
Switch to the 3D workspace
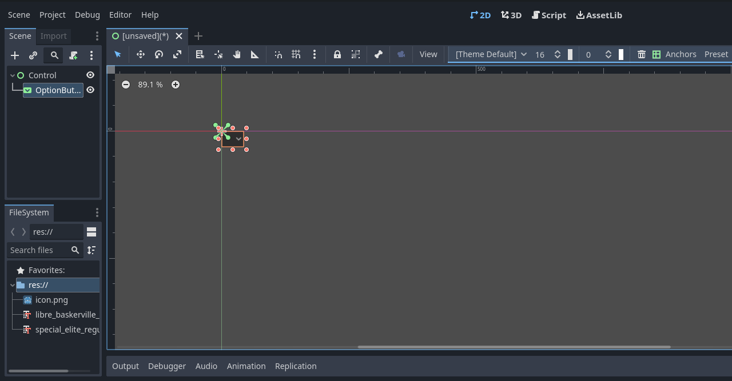[x=511, y=15]
